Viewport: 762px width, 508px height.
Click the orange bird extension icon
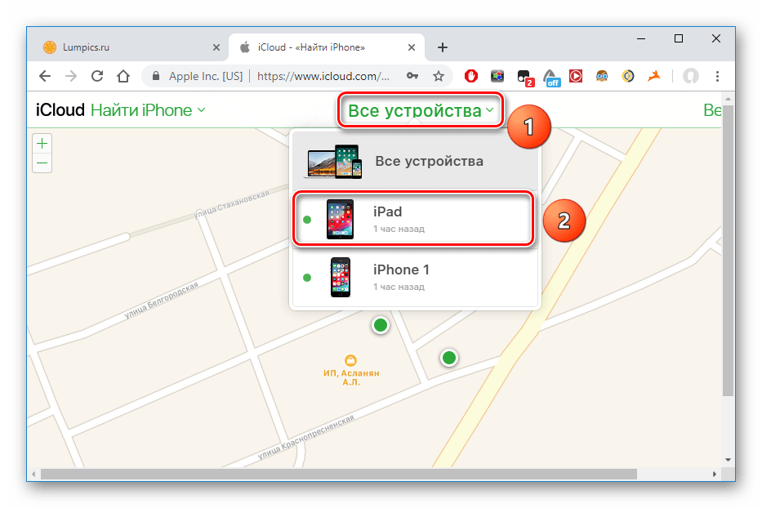click(x=654, y=76)
